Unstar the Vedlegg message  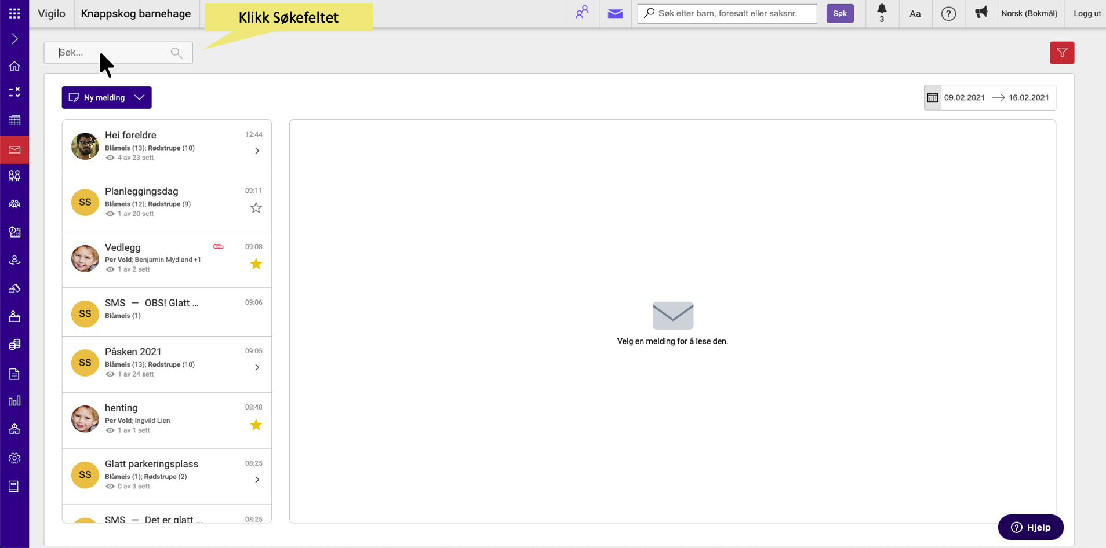[x=256, y=264]
